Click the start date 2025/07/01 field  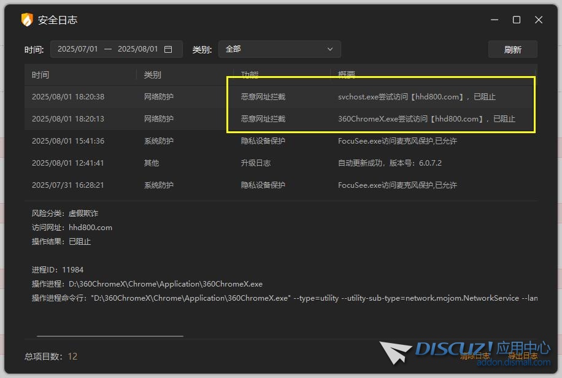(78, 49)
